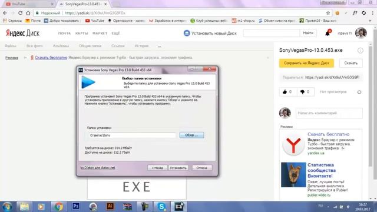
Task: Switch to the 'Ссылки' tab
Action: 118,46
